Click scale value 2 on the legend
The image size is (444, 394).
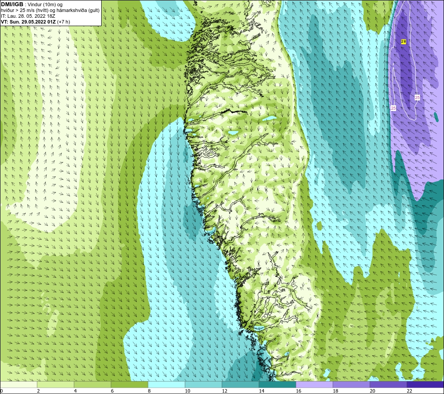tap(38, 391)
